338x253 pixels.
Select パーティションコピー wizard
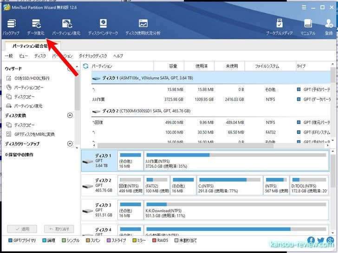(25, 88)
